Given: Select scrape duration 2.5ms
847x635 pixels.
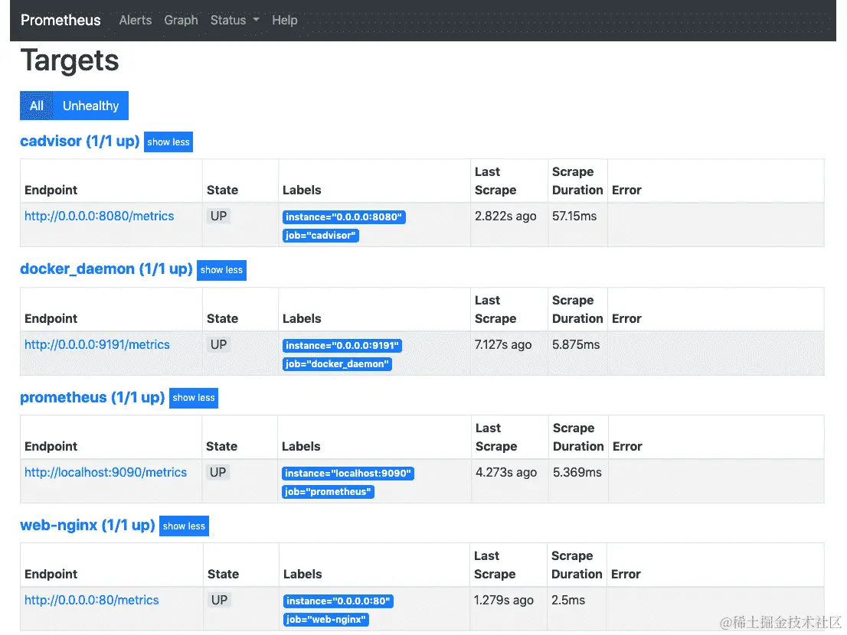Looking at the screenshot, I should [x=568, y=600].
